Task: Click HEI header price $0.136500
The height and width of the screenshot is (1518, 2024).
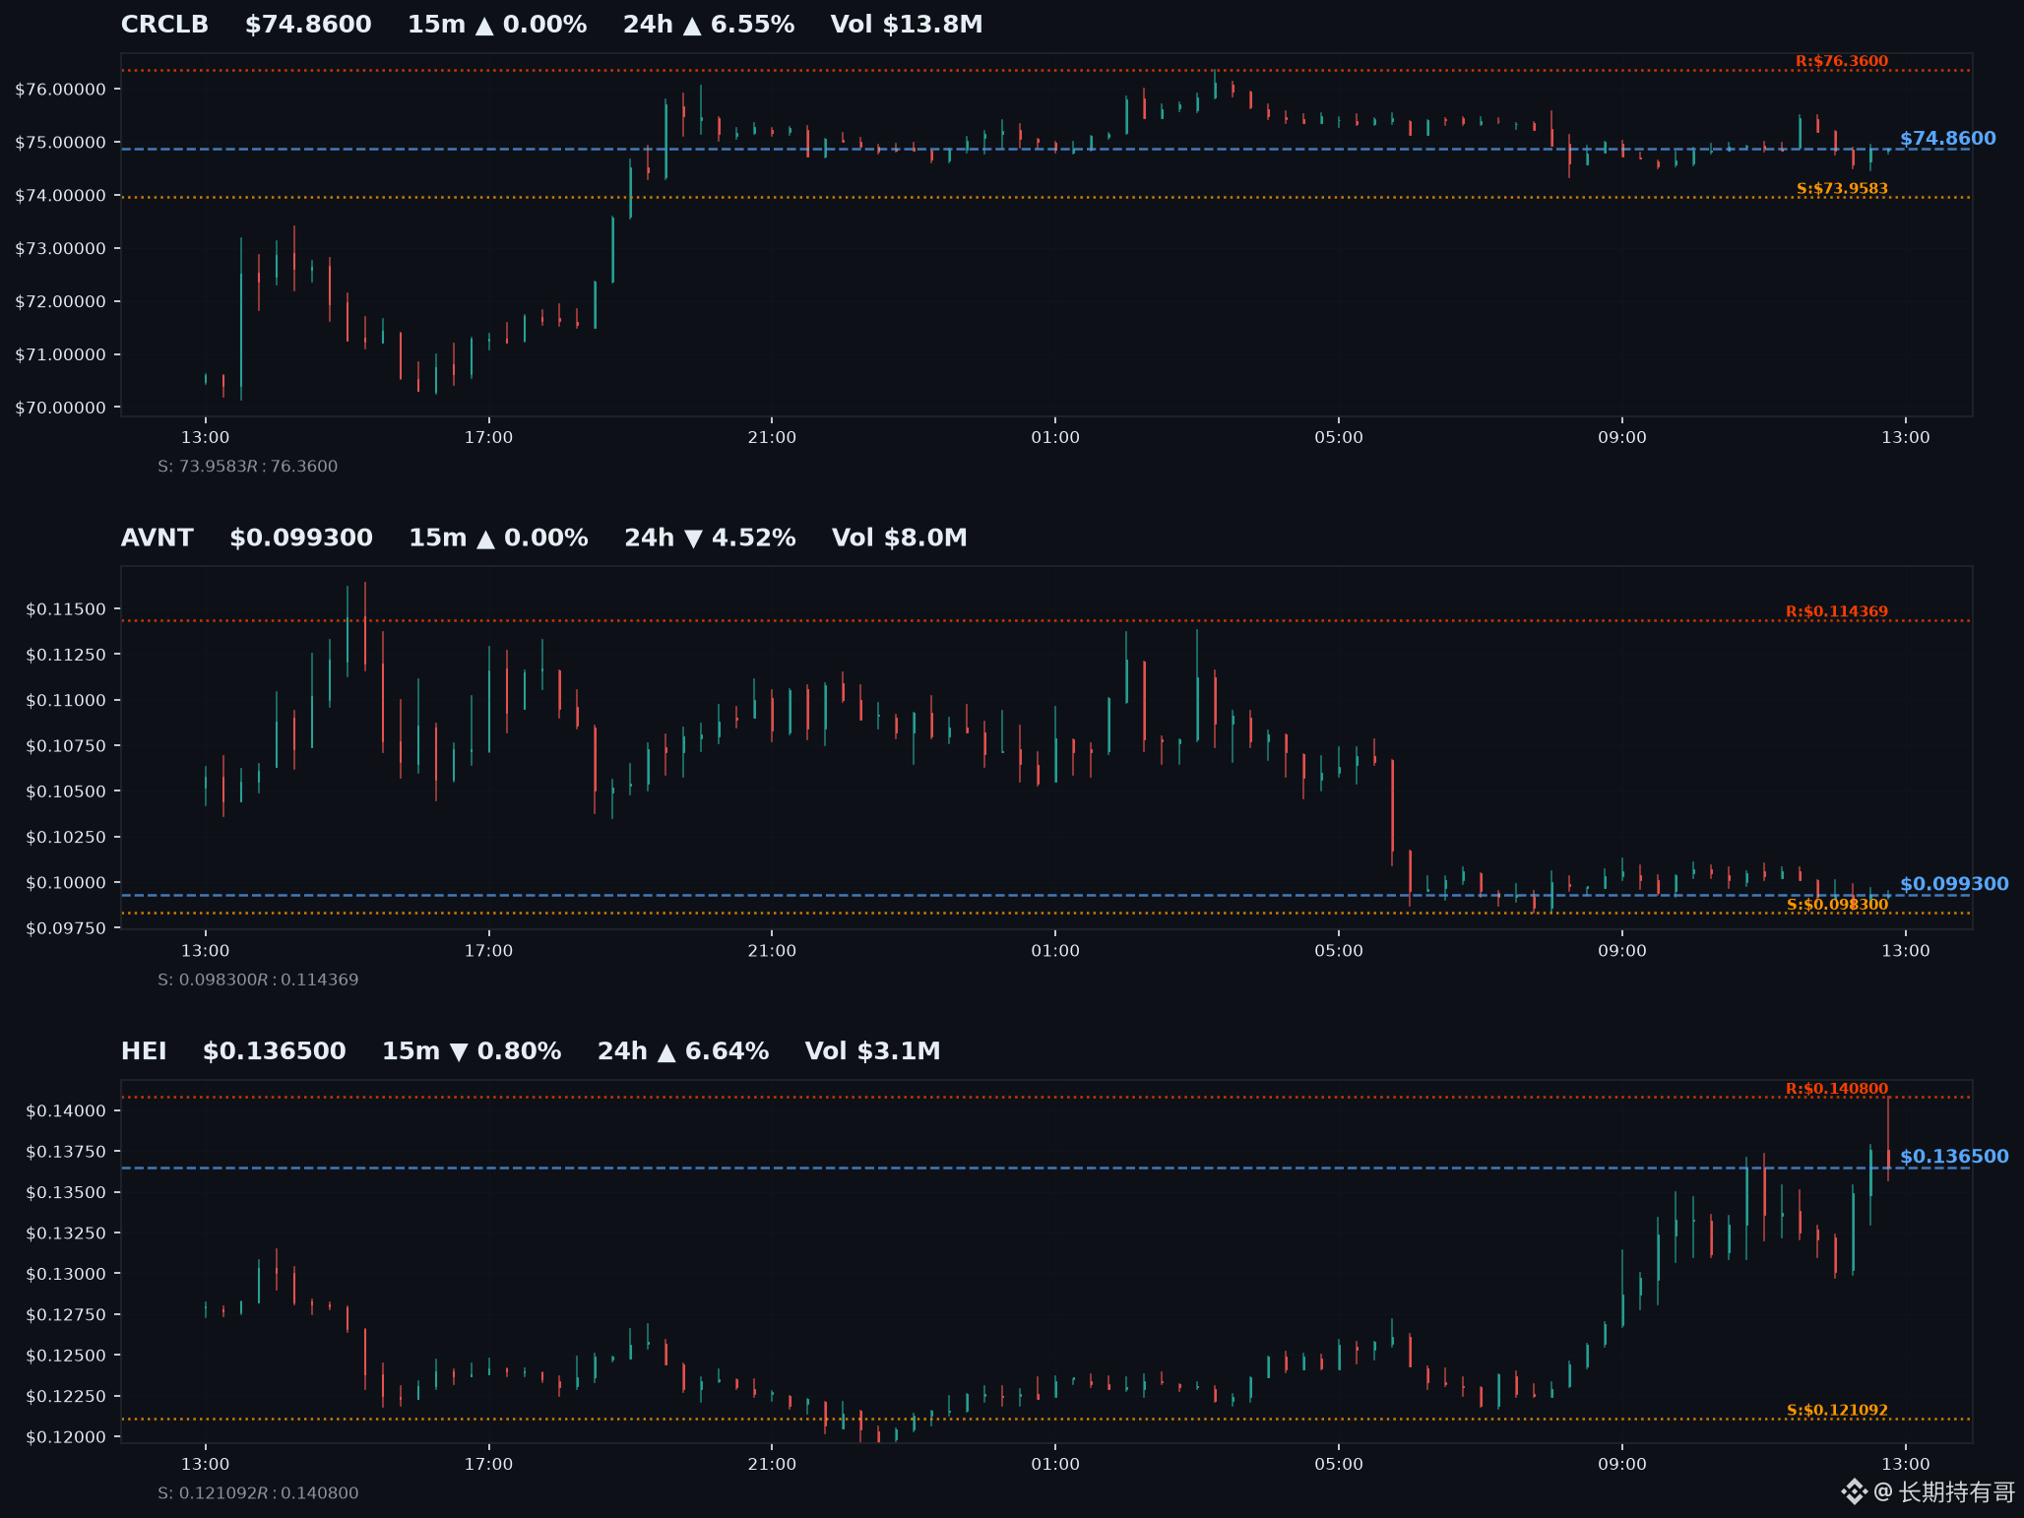Action: click(275, 1051)
